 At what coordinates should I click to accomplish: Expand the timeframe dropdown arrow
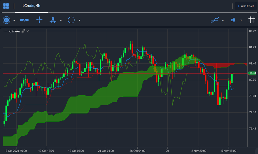[14, 20]
